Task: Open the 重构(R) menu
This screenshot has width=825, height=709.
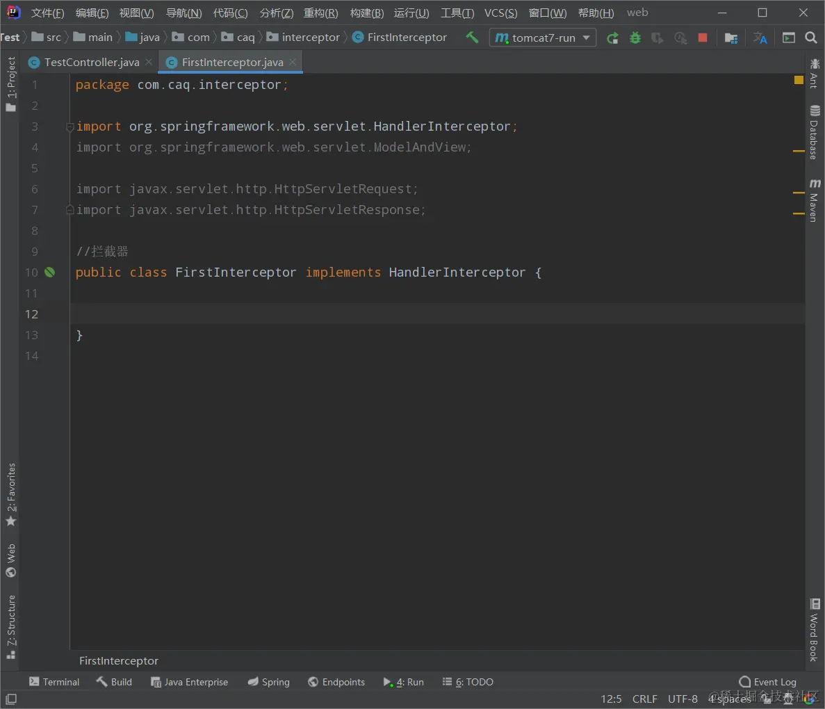Action: [x=321, y=13]
